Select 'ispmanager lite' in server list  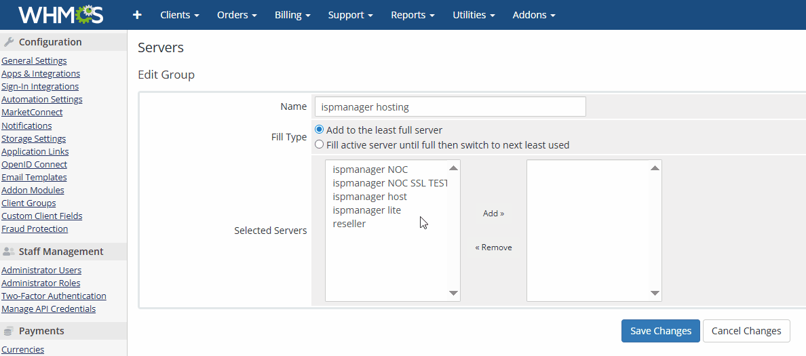[366, 210]
